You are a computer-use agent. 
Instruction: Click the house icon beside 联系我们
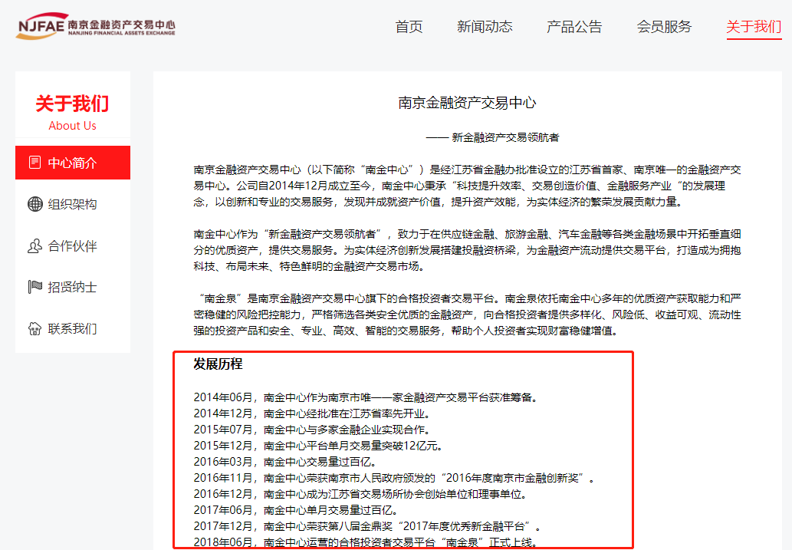click(x=35, y=328)
